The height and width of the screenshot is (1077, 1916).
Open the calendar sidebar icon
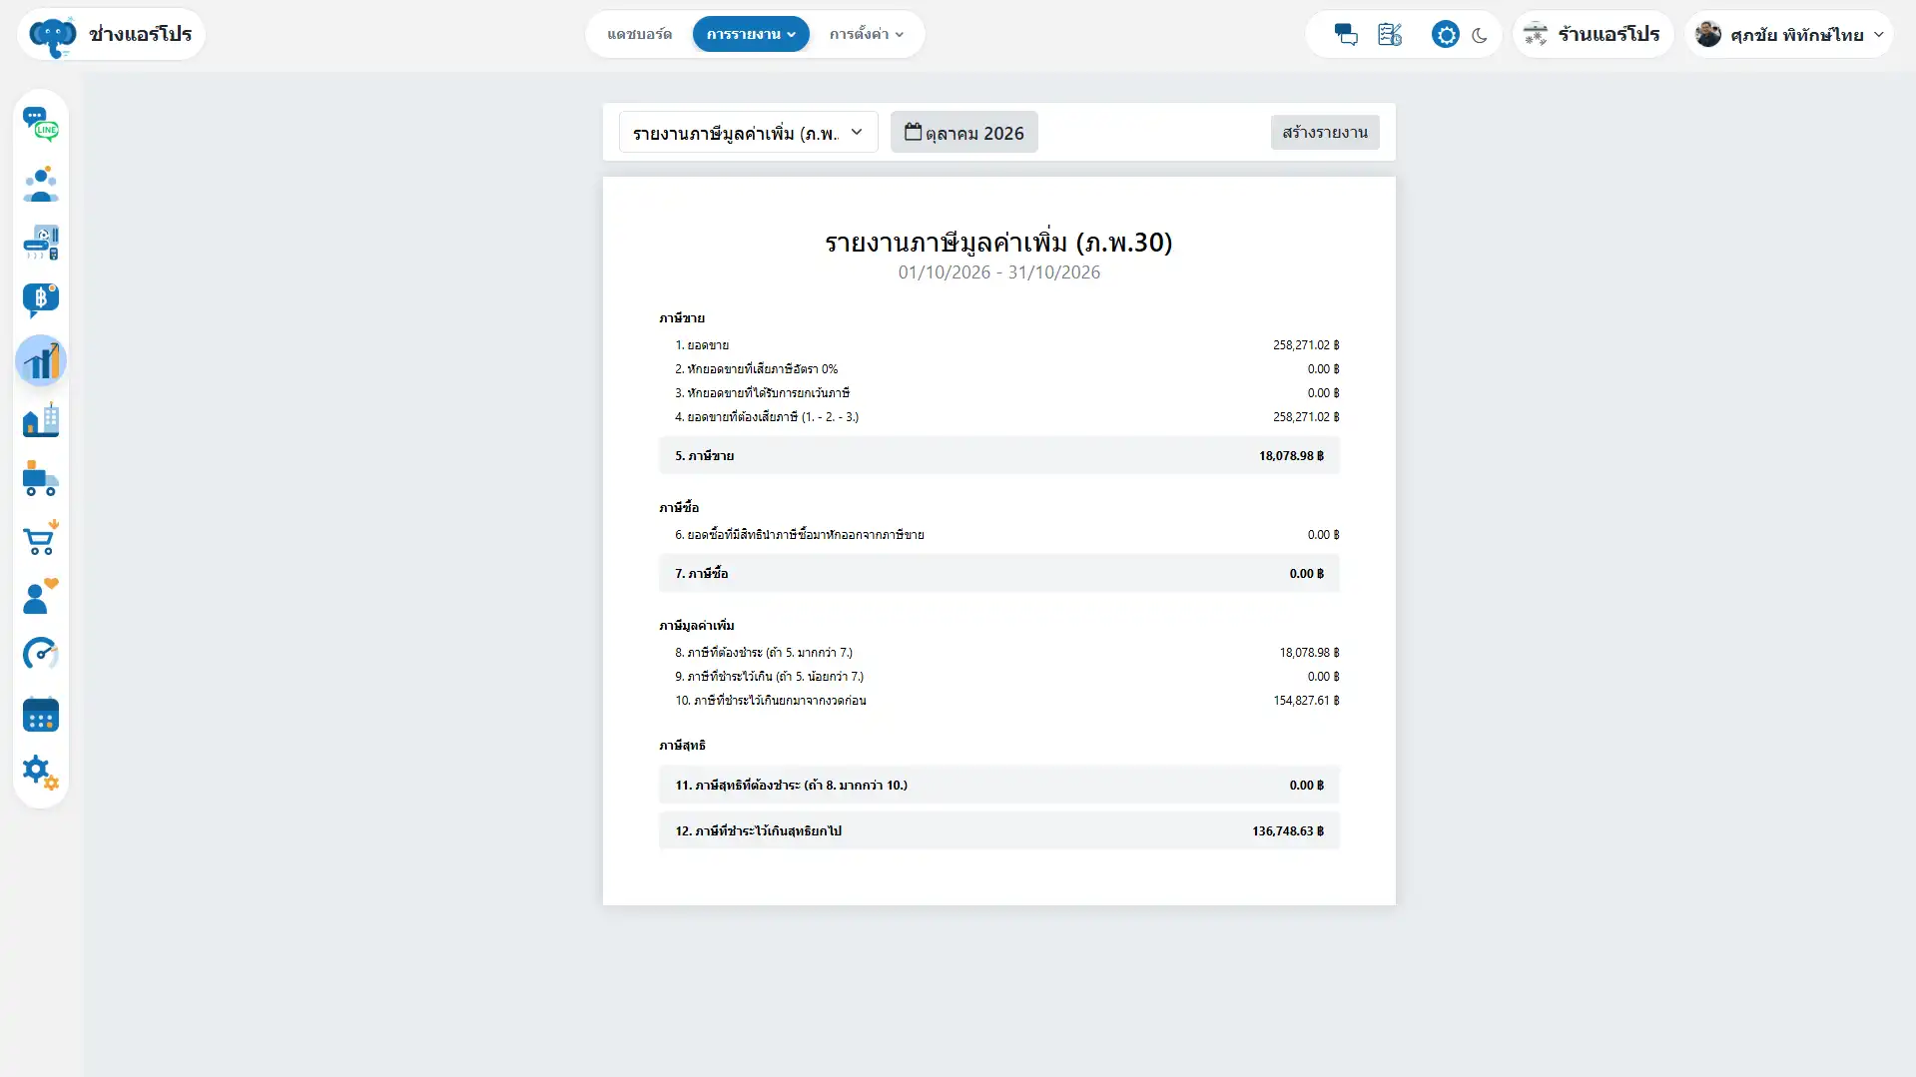click(x=41, y=714)
